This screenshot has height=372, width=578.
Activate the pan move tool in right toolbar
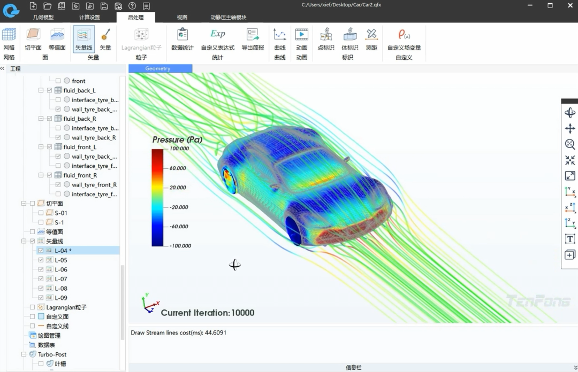(x=570, y=128)
